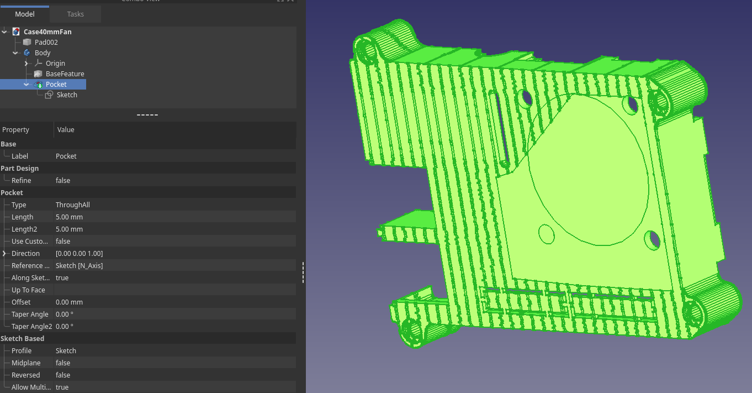Select the Pocket tree item label
Viewport: 752px width, 393px height.
(56, 84)
